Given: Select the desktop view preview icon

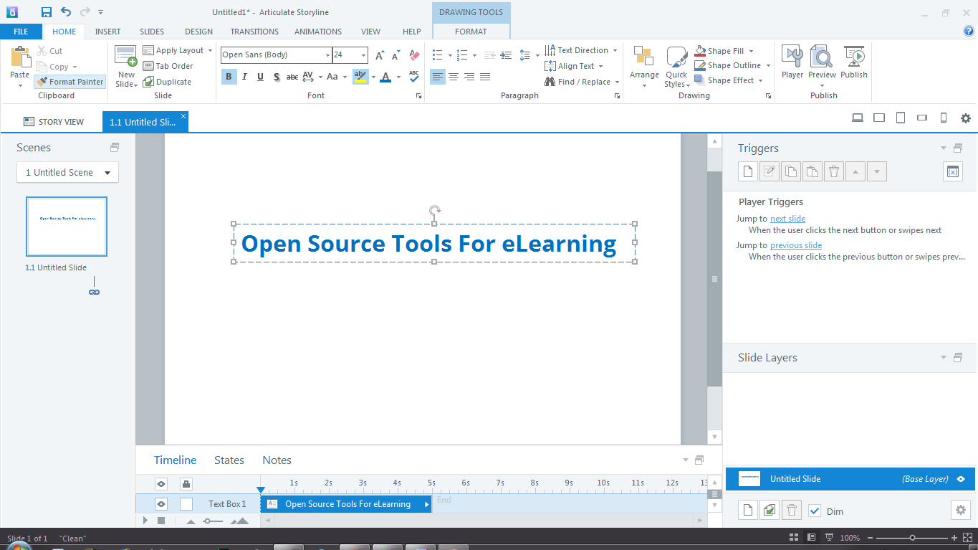Looking at the screenshot, I should (857, 118).
